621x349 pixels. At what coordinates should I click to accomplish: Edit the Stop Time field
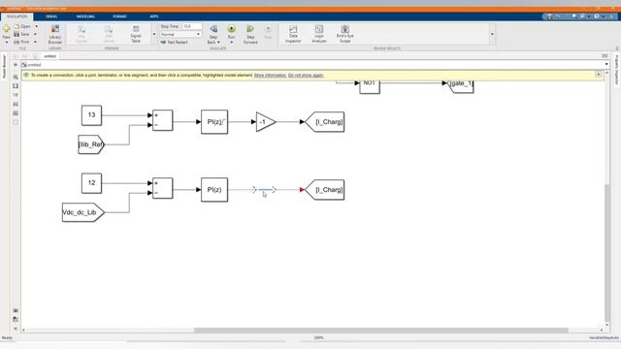[192, 26]
